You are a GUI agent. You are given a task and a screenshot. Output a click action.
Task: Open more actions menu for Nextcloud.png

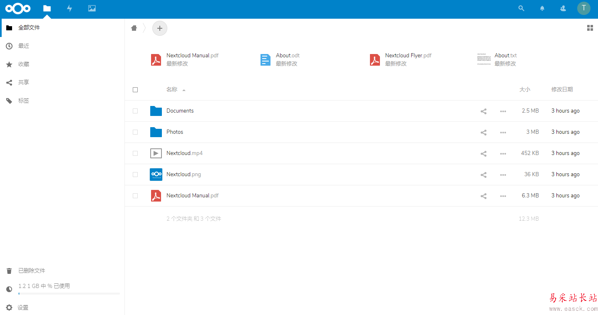[503, 175]
